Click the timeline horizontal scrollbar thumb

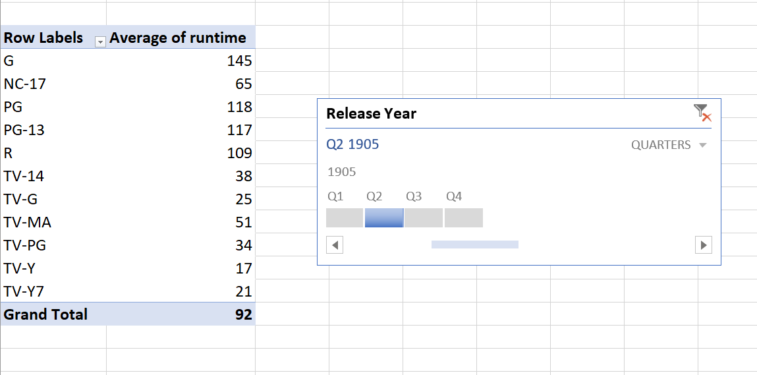474,245
